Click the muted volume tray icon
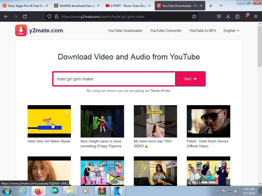 point(236,191)
